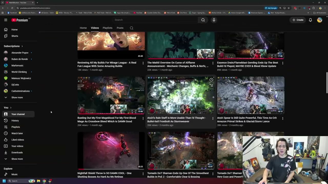Image resolution: width=328 pixels, height=184 pixels.
Task: Open the World Climbing subscription
Action: pos(18,72)
